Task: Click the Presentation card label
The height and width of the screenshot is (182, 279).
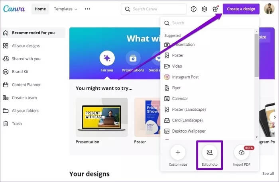Action: pyautogui.click(x=87, y=142)
